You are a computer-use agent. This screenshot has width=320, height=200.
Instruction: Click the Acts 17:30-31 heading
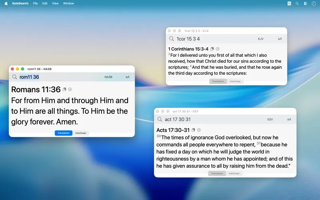point(173,130)
